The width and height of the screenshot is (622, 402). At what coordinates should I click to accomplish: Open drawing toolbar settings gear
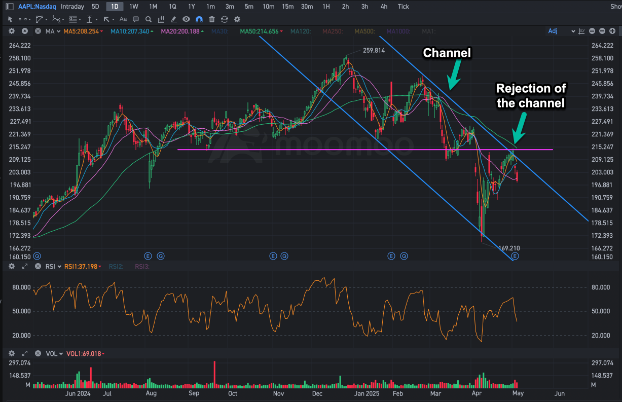tap(237, 19)
